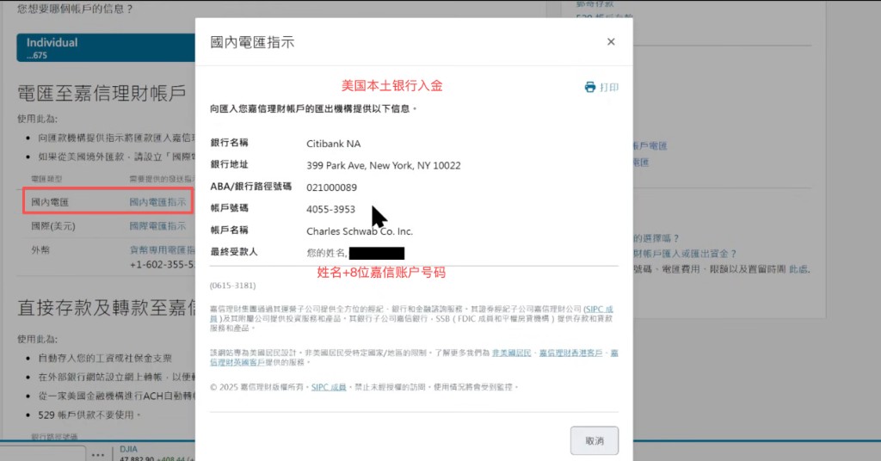Image resolution: width=881 pixels, height=461 pixels.
Task: Click the 帳戶名稱 label
Action: point(229,230)
